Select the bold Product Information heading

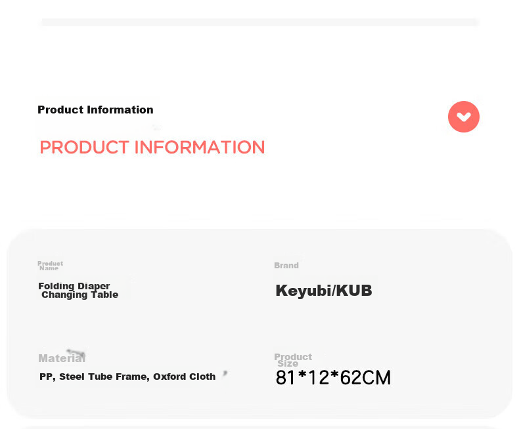coord(95,110)
